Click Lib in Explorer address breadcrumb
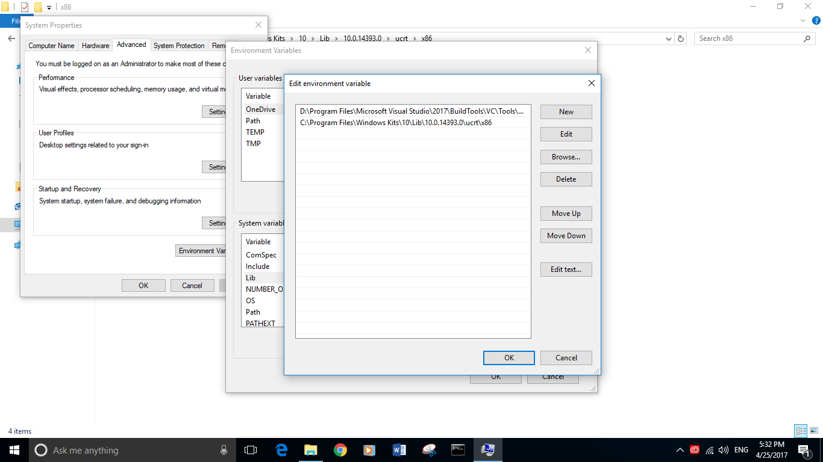The width and height of the screenshot is (823, 462). (x=325, y=38)
